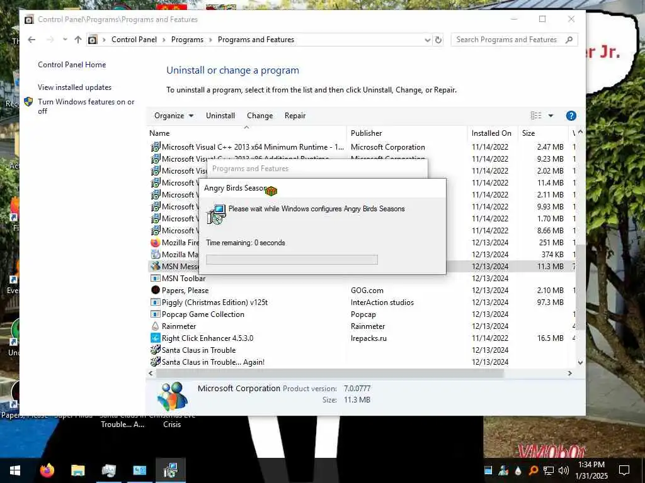The height and width of the screenshot is (483, 645).
Task: Click the scroll-right arrow of the horizontal scrollbar
Action: click(569, 374)
